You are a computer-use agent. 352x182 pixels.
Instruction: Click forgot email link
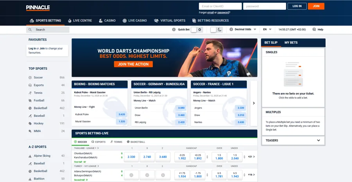point(210,12)
